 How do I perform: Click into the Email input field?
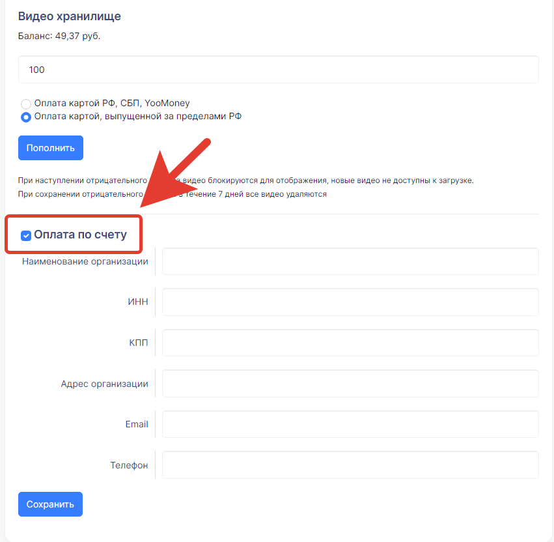[x=350, y=424]
